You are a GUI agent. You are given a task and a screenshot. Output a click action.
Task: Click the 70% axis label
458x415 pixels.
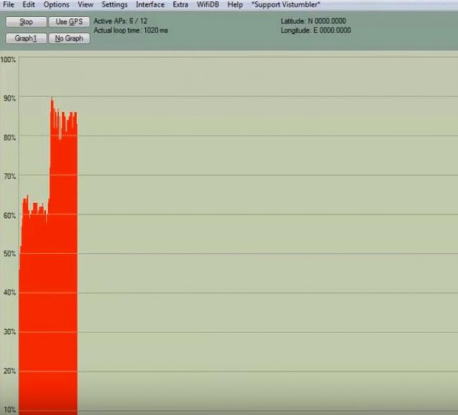[9, 176]
